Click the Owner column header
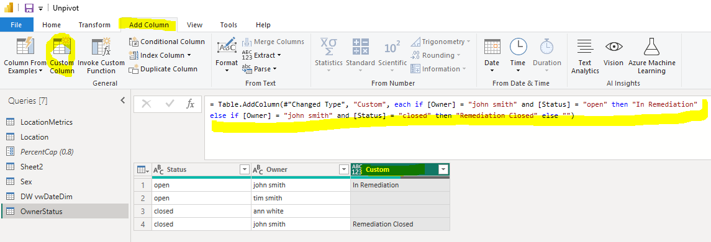The image size is (711, 242). click(301, 169)
